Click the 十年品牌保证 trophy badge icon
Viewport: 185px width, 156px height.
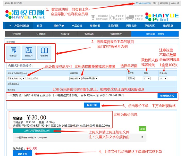[93, 17]
